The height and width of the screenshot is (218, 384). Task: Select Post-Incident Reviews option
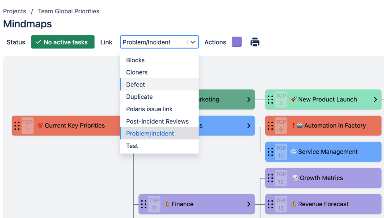pos(157,121)
